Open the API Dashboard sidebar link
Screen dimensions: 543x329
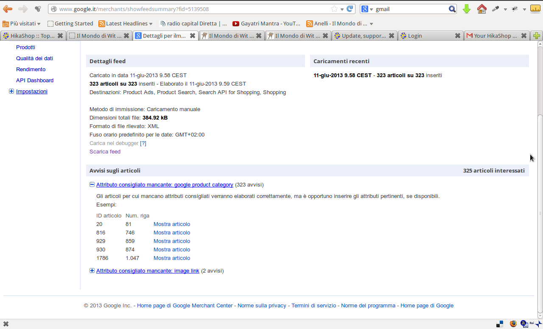pyautogui.click(x=35, y=80)
